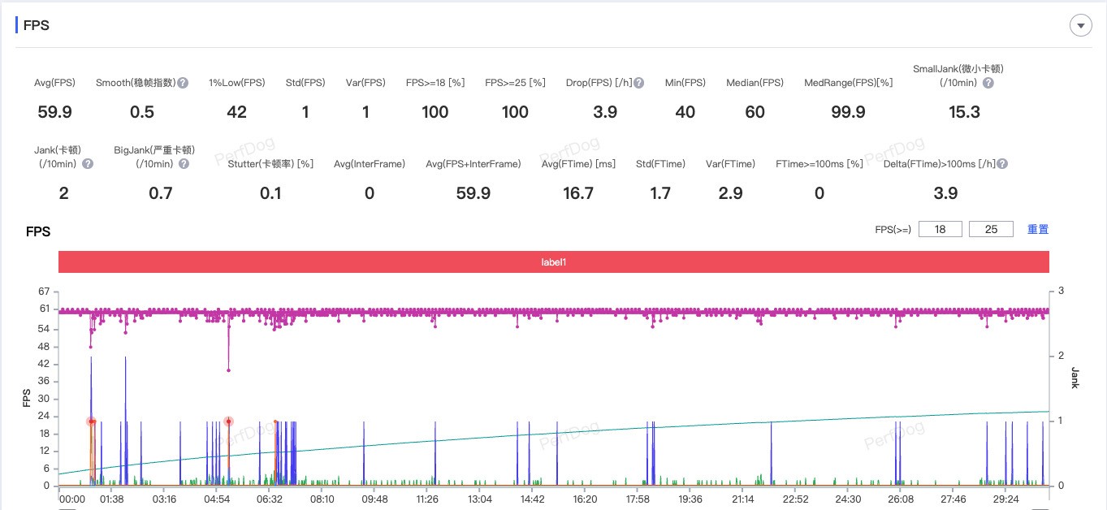Image resolution: width=1107 pixels, height=510 pixels.
Task: Show help for BigJank(严重卡顿) metric
Action: (184, 163)
